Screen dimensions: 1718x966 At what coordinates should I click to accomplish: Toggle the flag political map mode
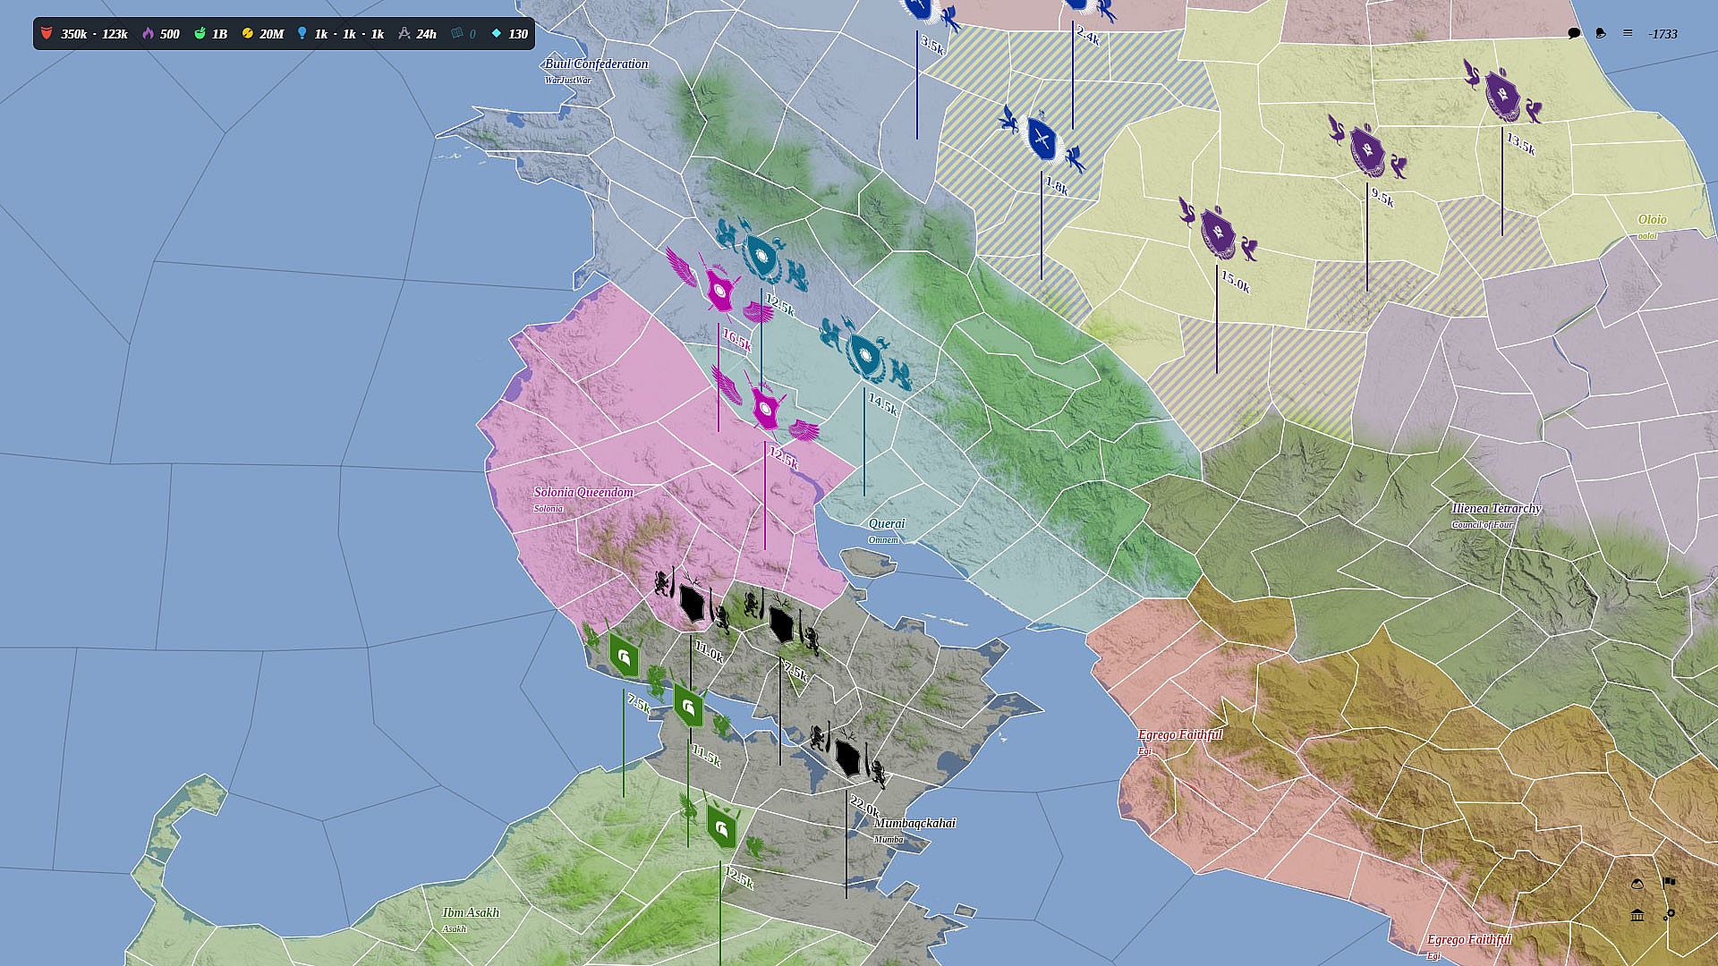click(x=1669, y=883)
